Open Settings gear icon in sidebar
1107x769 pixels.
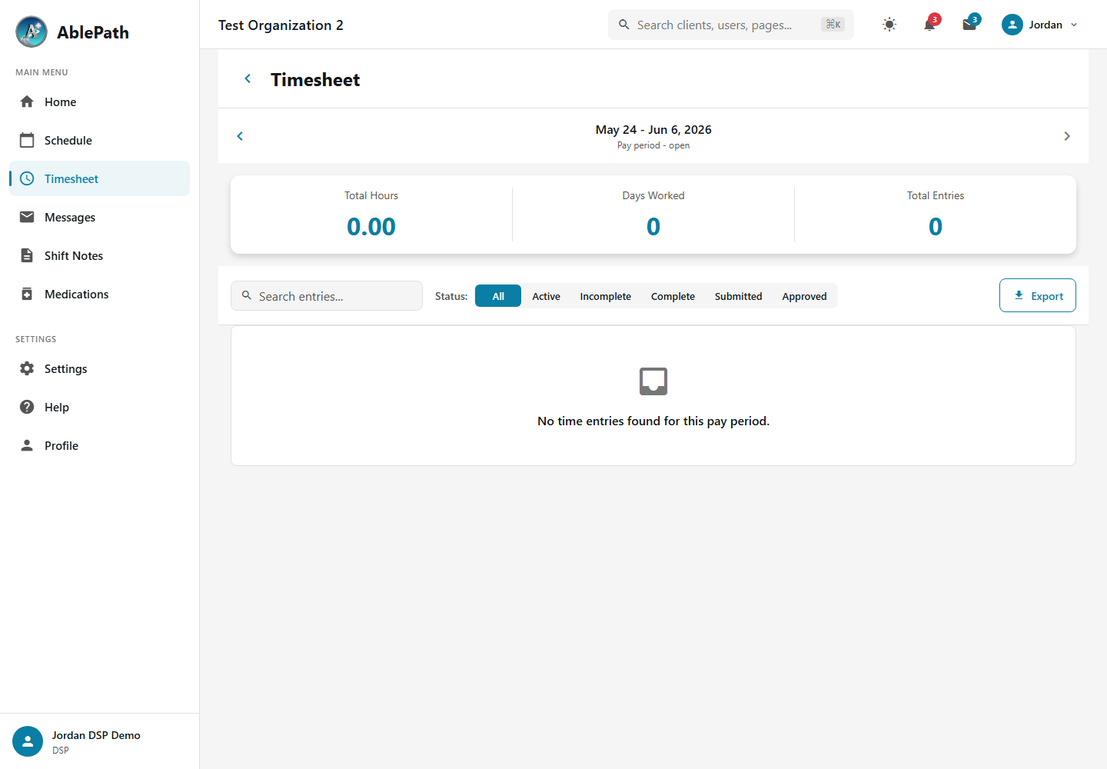point(27,368)
